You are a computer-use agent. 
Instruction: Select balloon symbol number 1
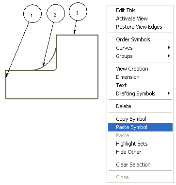32,14
